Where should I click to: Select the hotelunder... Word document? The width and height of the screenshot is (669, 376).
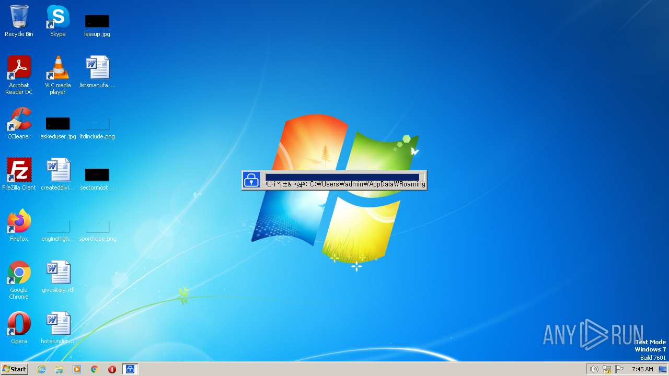(57, 327)
